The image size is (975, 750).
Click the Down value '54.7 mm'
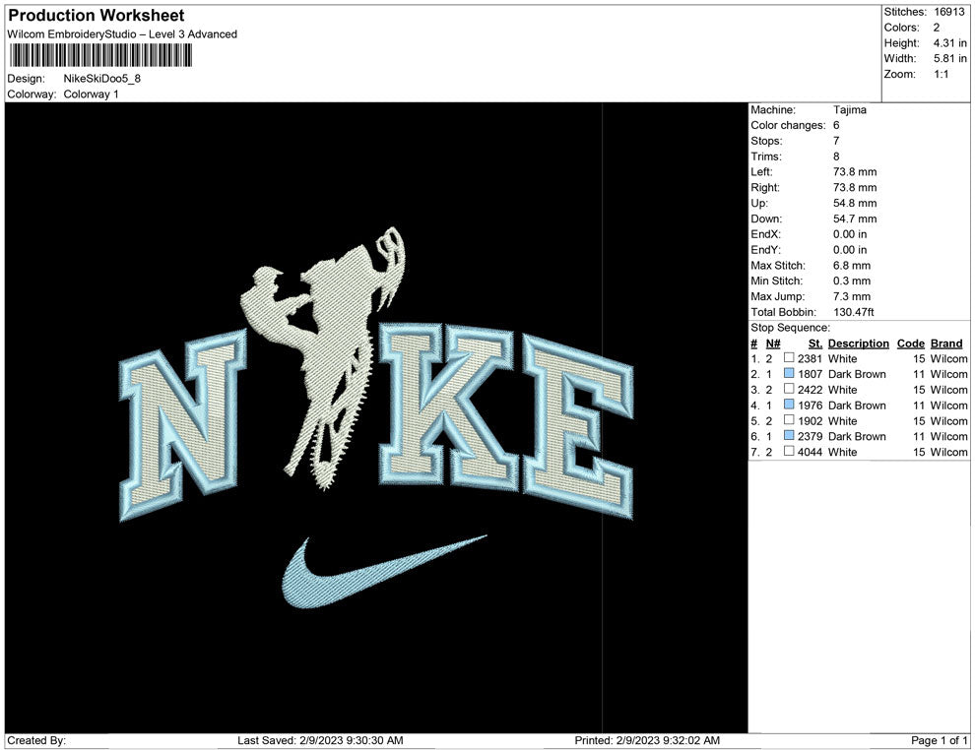coord(855,219)
